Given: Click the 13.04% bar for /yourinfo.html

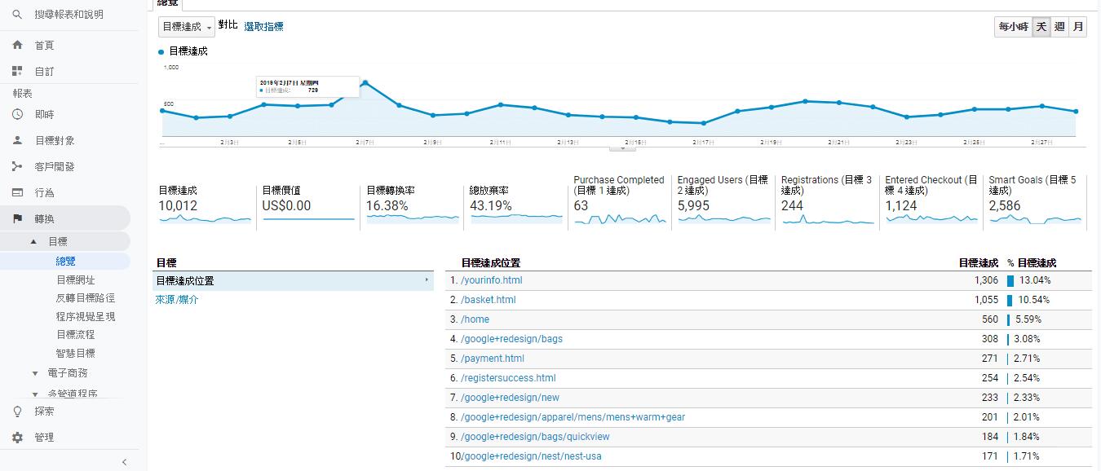Looking at the screenshot, I should 1010,280.
